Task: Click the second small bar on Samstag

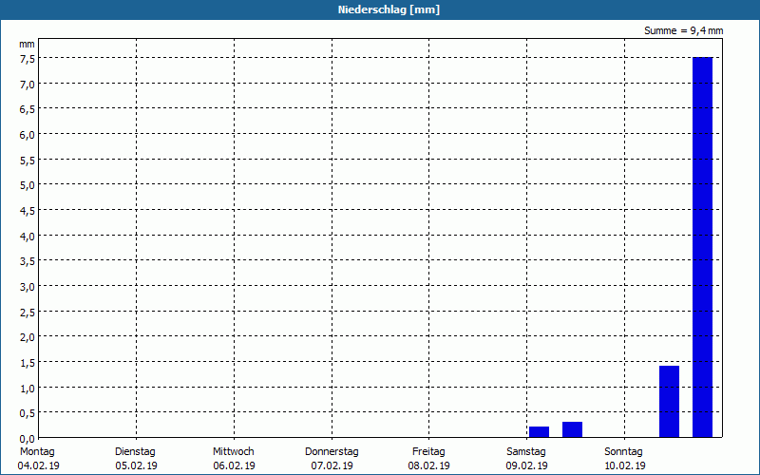Action: coord(573,429)
